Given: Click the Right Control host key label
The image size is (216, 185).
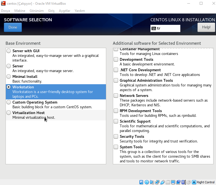Looking at the screenshot, I should click(x=206, y=182).
